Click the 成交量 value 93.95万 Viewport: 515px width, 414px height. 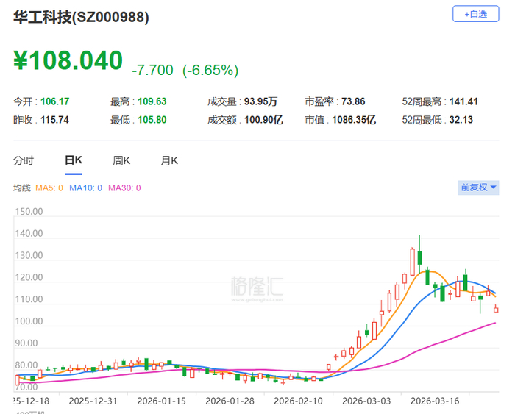[x=260, y=101]
